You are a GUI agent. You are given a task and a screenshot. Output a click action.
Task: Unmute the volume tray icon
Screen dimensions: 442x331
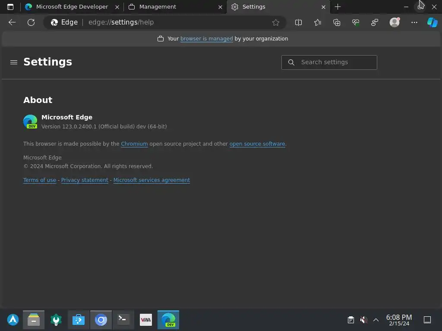click(x=363, y=320)
